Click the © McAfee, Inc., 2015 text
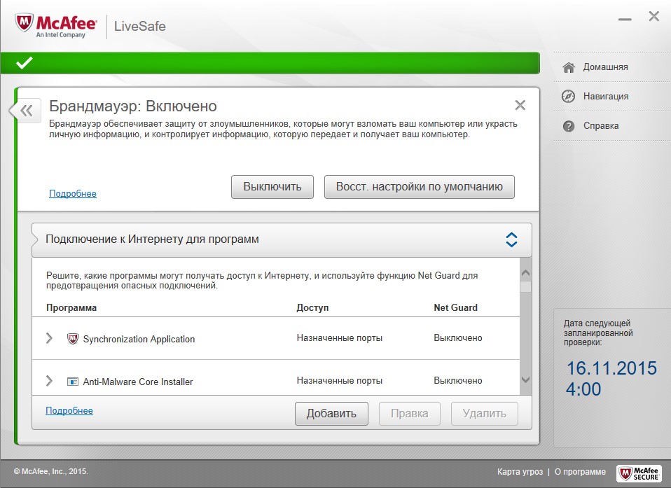 (x=51, y=471)
